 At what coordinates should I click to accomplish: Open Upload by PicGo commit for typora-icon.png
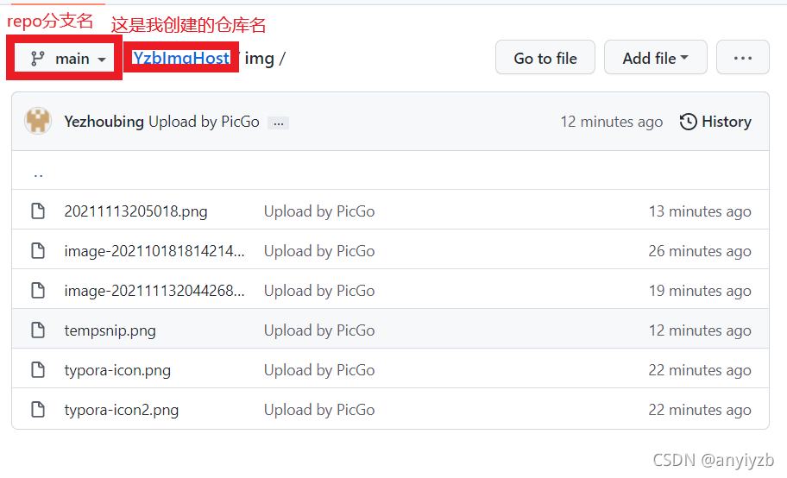pyautogui.click(x=319, y=370)
